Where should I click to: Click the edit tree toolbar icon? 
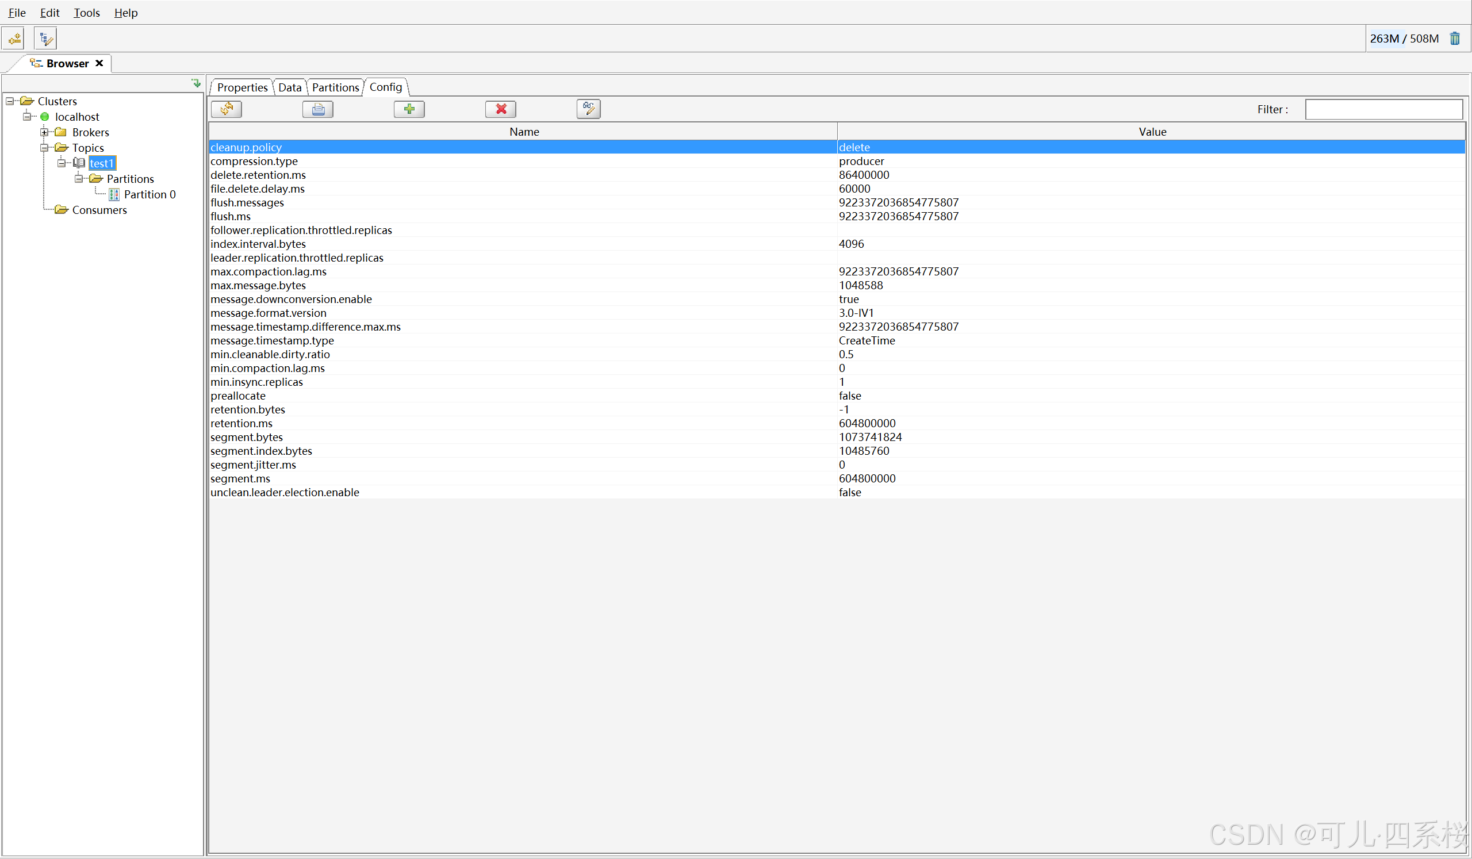45,39
